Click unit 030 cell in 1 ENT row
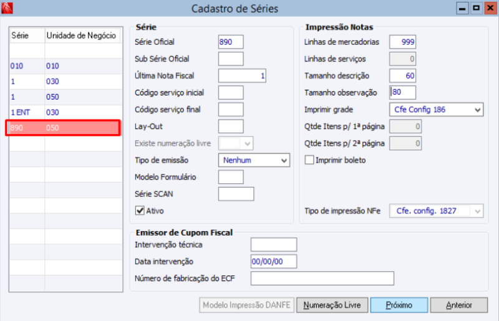The image size is (499, 321). tap(84, 112)
